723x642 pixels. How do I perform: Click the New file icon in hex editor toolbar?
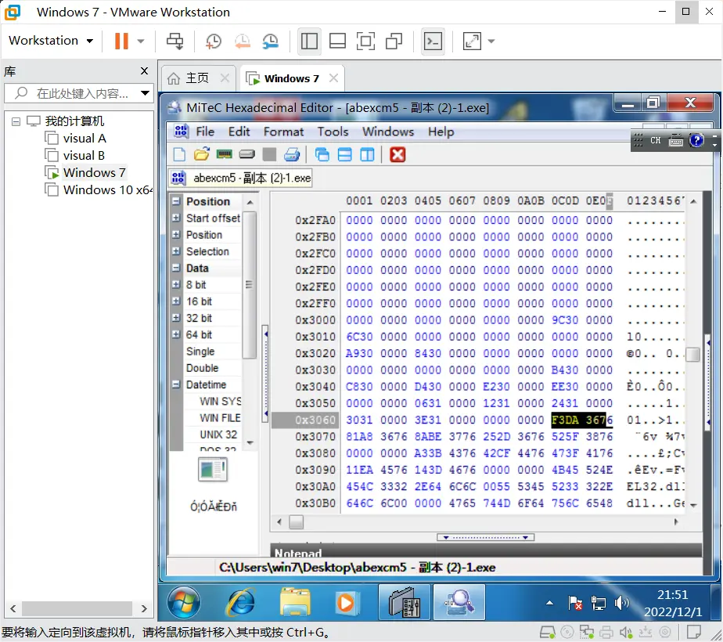click(x=179, y=154)
